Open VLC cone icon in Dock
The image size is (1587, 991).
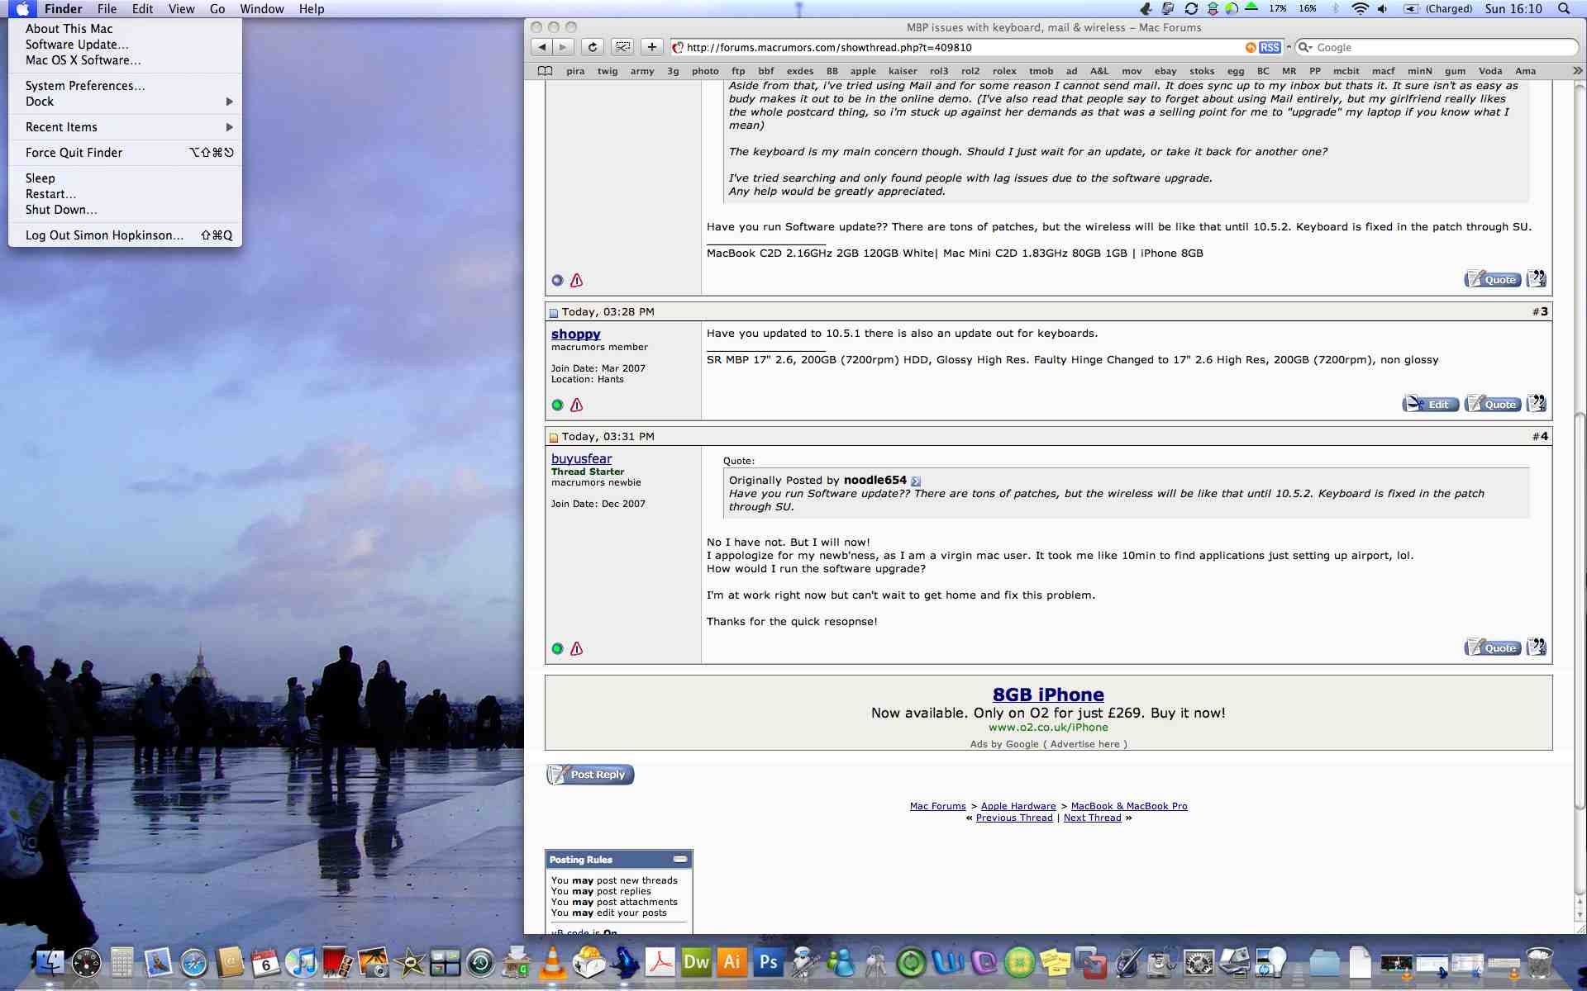pos(552,963)
